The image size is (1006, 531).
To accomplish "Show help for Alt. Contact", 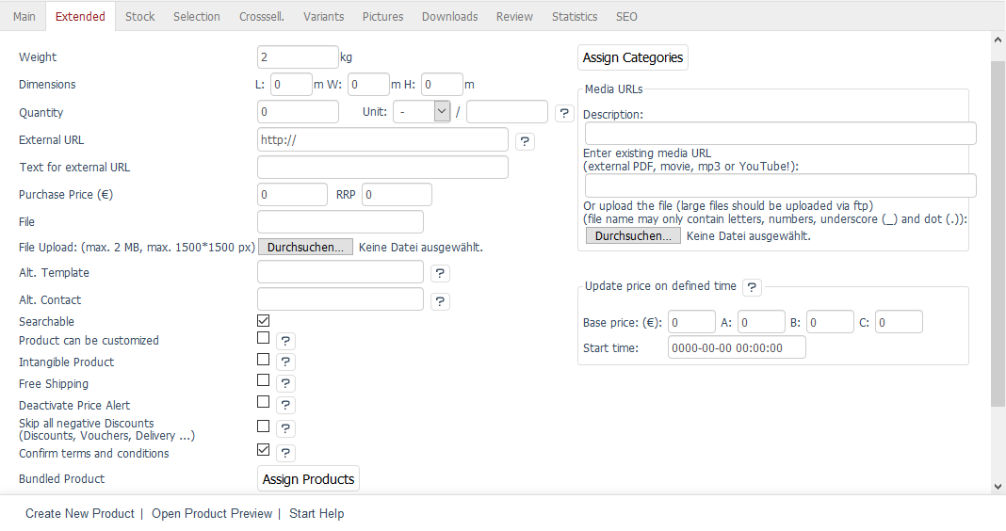I will (440, 301).
